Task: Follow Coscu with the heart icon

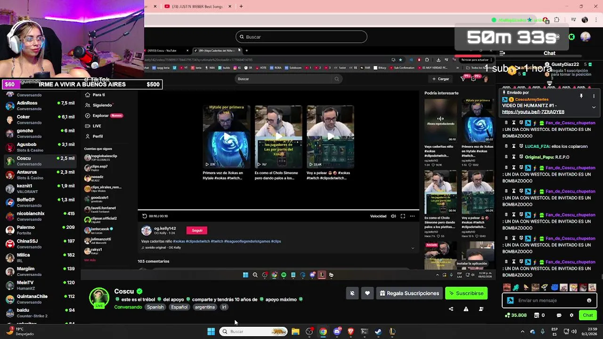Action: pos(367,293)
